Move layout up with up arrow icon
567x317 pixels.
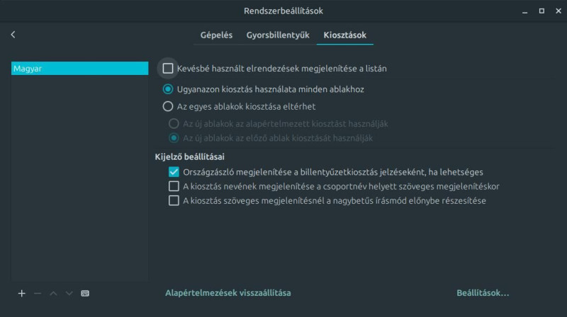click(53, 293)
